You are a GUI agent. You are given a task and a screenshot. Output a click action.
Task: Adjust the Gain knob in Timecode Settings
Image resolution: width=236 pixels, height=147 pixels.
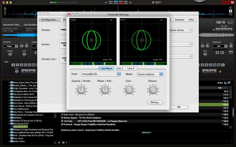pos(129,90)
